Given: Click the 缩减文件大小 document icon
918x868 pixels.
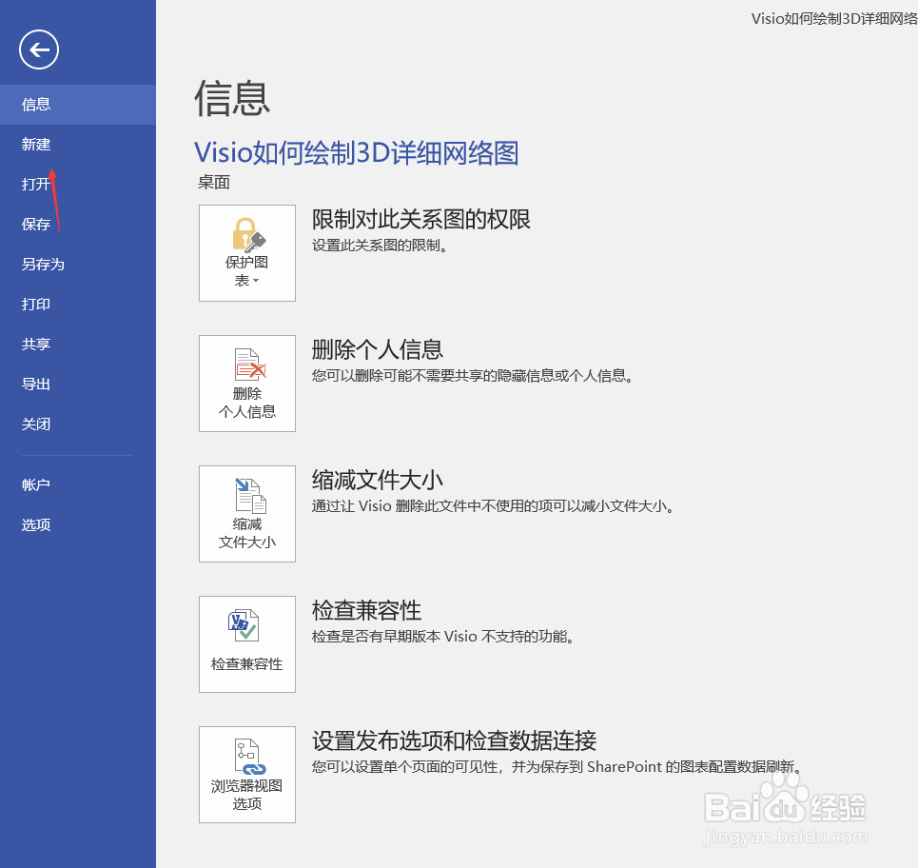Looking at the screenshot, I should [x=246, y=497].
